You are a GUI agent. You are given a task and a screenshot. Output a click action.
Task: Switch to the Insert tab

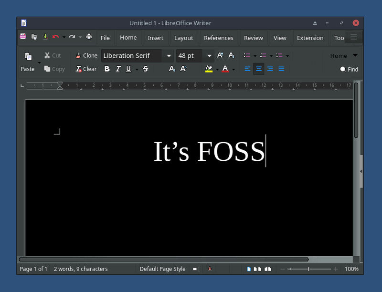(155, 38)
